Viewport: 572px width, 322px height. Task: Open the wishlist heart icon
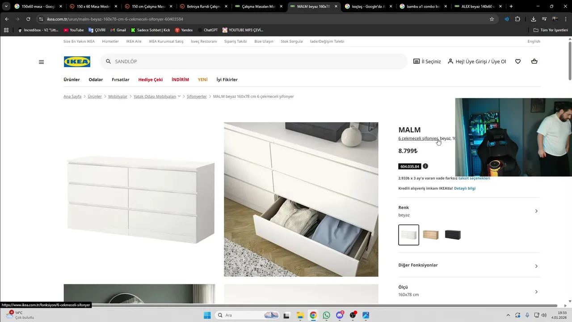pyautogui.click(x=518, y=61)
